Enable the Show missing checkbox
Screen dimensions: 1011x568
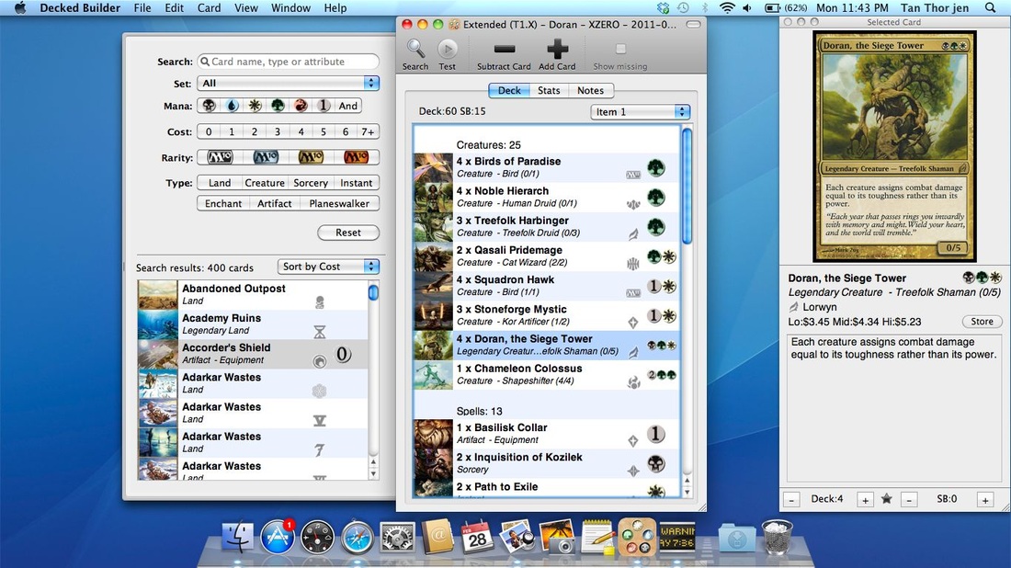pos(620,50)
